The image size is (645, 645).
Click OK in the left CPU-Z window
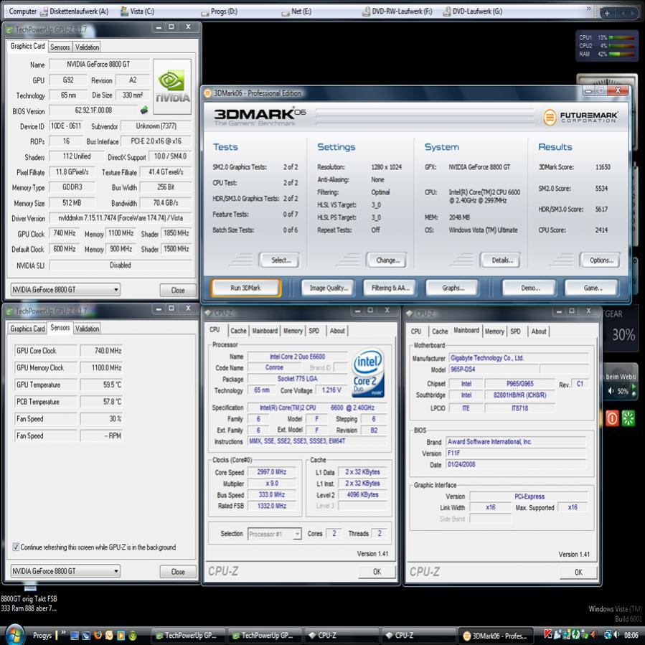pyautogui.click(x=377, y=572)
